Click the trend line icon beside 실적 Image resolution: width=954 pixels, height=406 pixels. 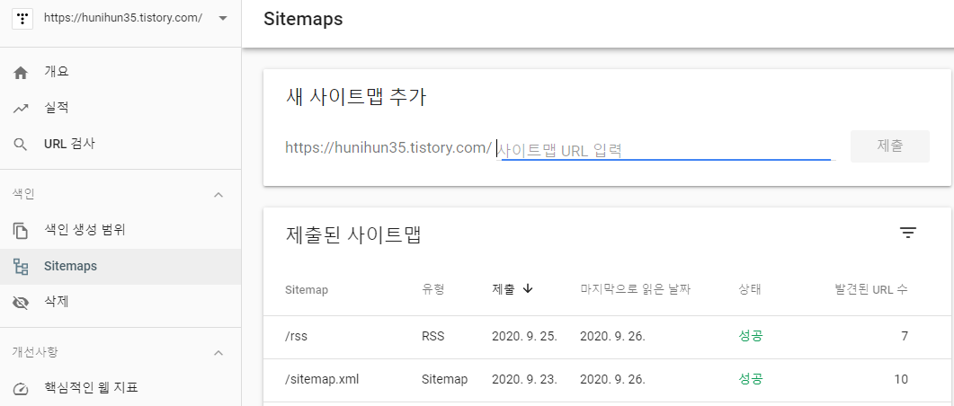[21, 109]
